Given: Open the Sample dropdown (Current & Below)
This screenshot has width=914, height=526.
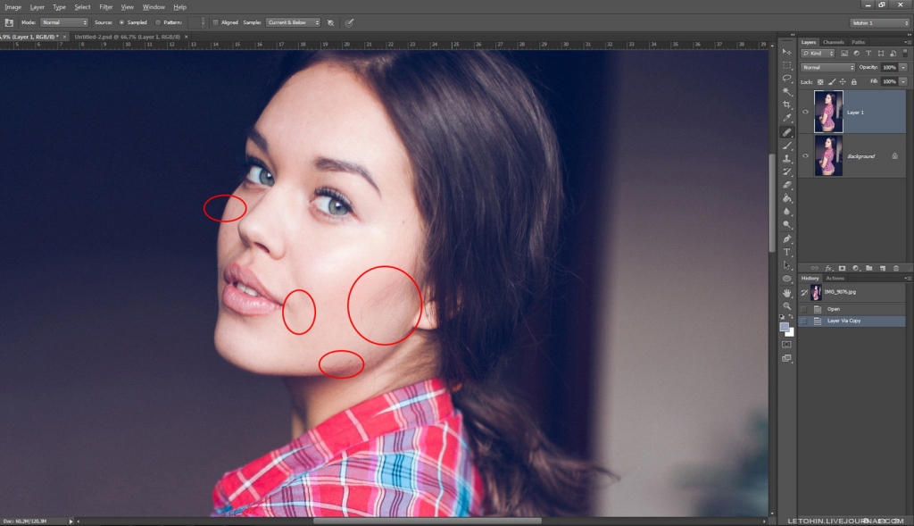Looking at the screenshot, I should tap(293, 22).
